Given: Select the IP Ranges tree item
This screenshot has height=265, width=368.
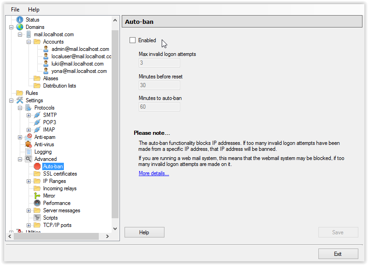Looking at the screenshot, I should pyautogui.click(x=55, y=181).
